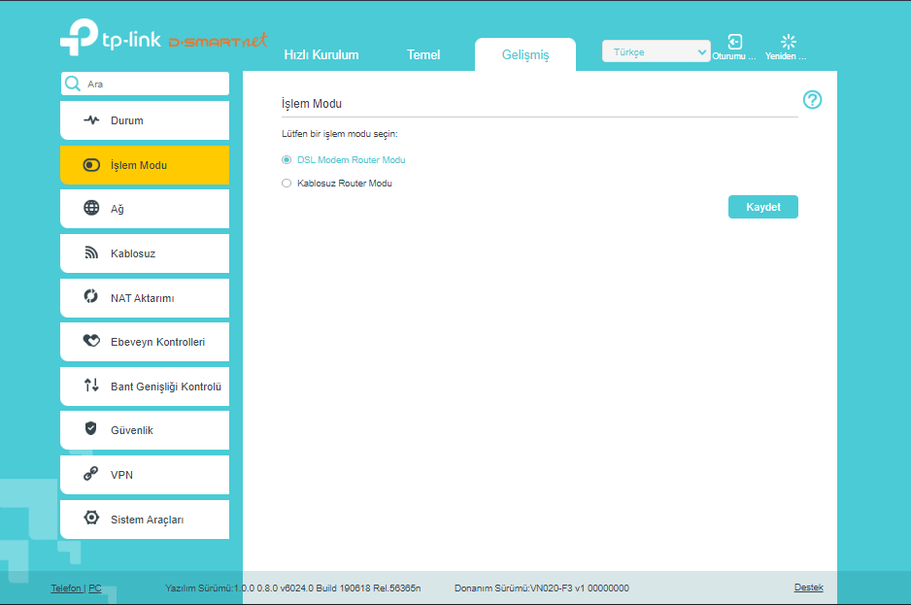This screenshot has width=911, height=605.
Task: Open the help question mark icon
Action: 812,100
